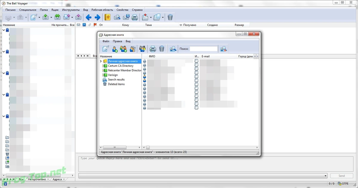The width and height of the screenshot is (358, 188).
Task: Open Файл menu in Address Book
Action: pos(106,41)
